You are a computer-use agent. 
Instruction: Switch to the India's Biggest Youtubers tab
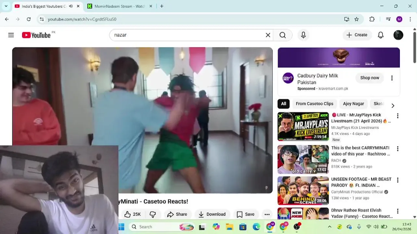(x=44, y=6)
